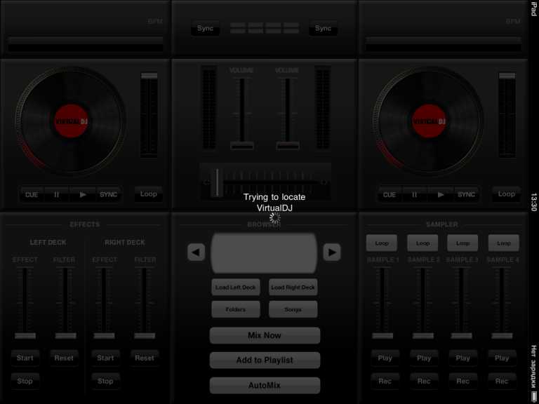This screenshot has height=404, width=539.
Task: Toggle Loop for Sample 1
Action: coord(382,243)
